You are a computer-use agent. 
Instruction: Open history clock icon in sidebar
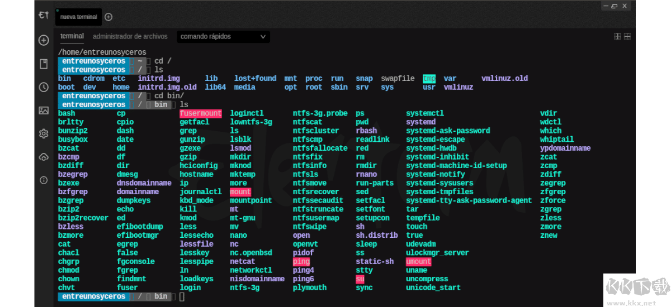point(44,87)
